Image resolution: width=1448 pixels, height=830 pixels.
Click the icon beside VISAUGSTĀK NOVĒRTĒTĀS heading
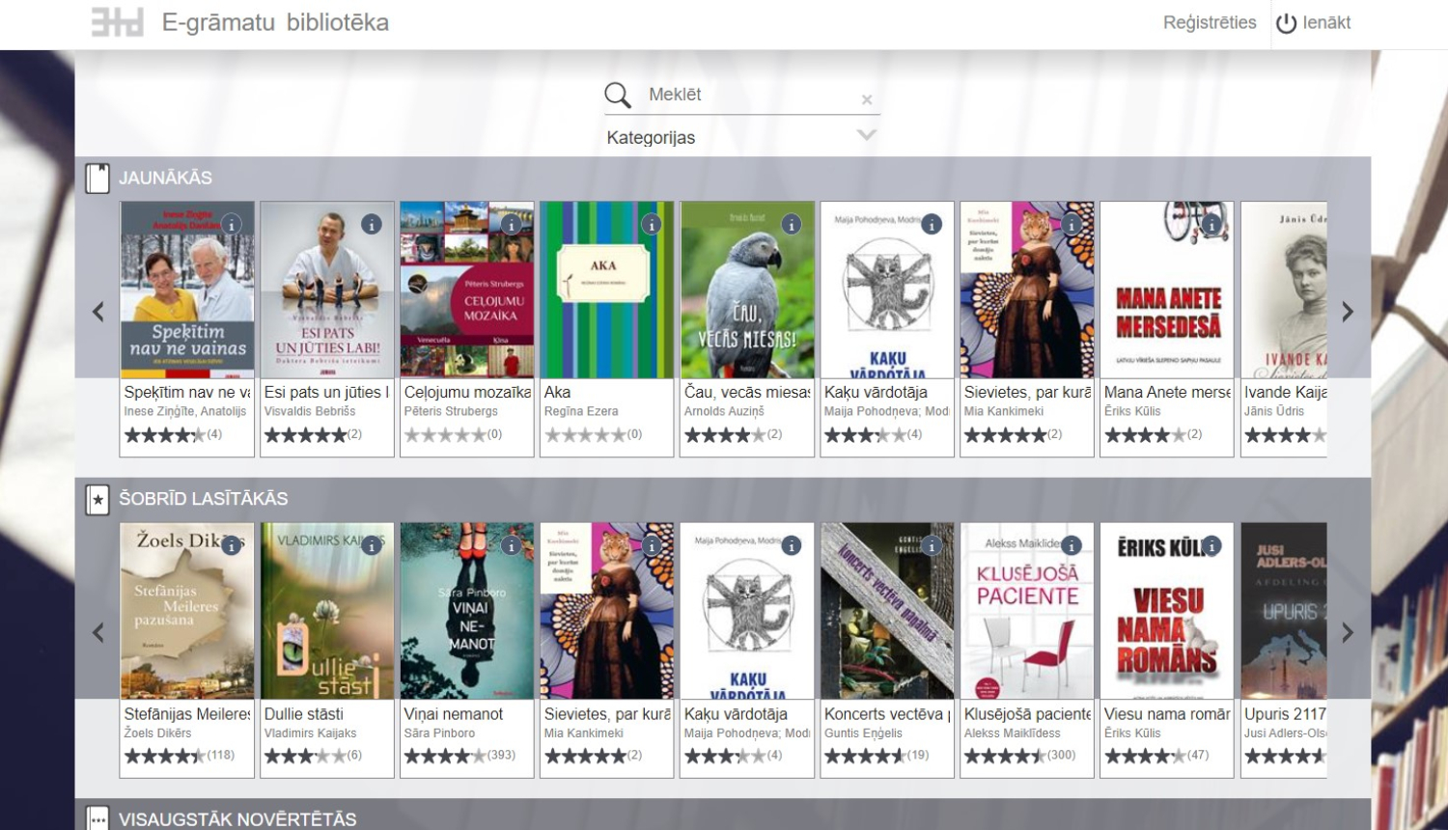[x=97, y=817]
